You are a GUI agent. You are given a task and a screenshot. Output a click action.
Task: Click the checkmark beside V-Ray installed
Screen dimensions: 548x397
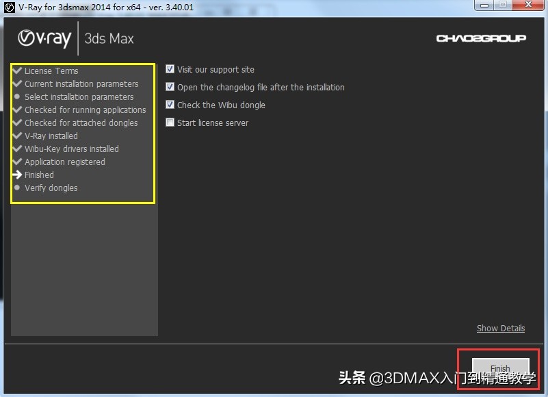17,136
